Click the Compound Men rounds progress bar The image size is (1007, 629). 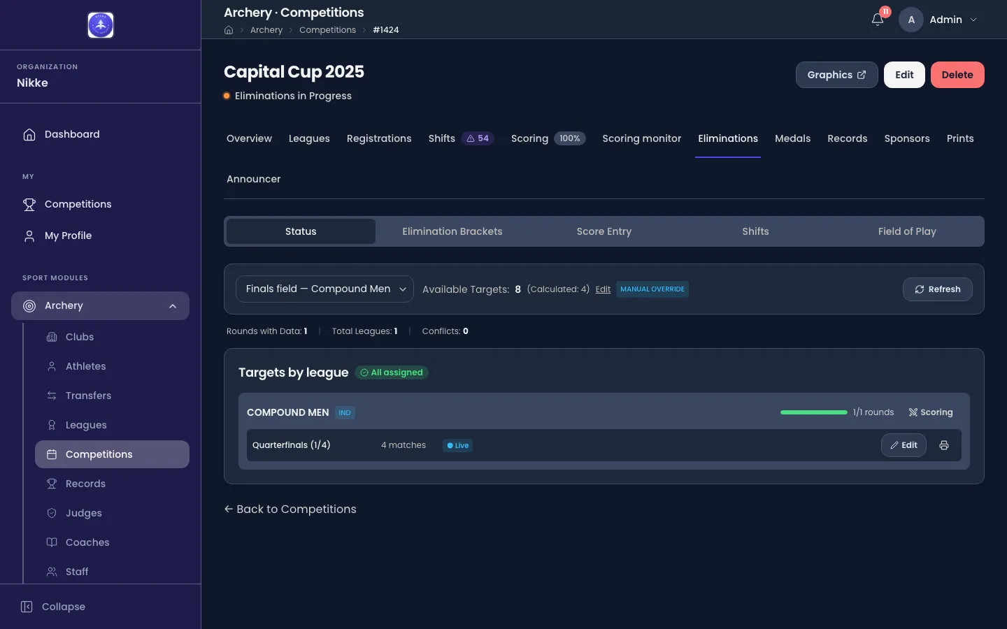click(x=813, y=412)
